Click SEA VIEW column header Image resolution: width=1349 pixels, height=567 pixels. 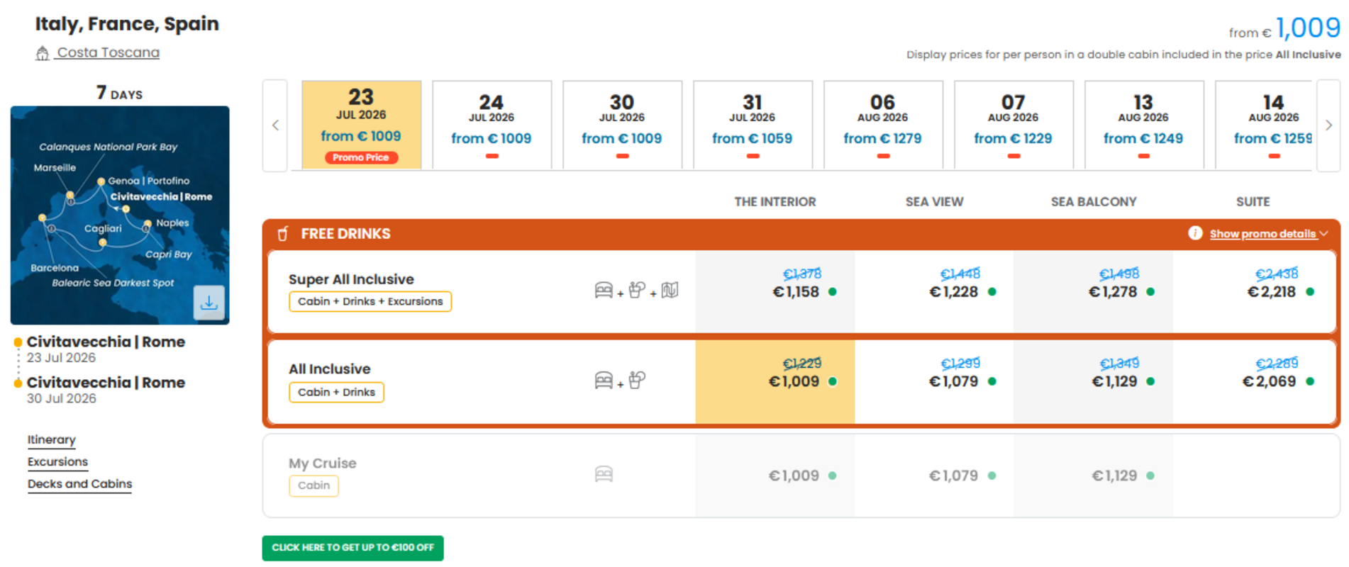click(934, 202)
